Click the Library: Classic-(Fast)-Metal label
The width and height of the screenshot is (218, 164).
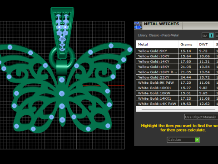pyautogui.click(x=158, y=36)
